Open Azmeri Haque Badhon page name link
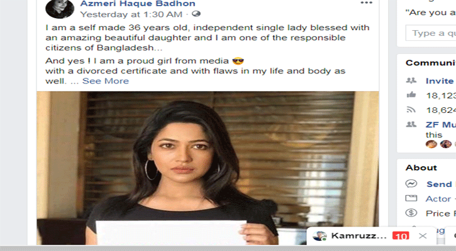The image size is (456, 251). 138,4
